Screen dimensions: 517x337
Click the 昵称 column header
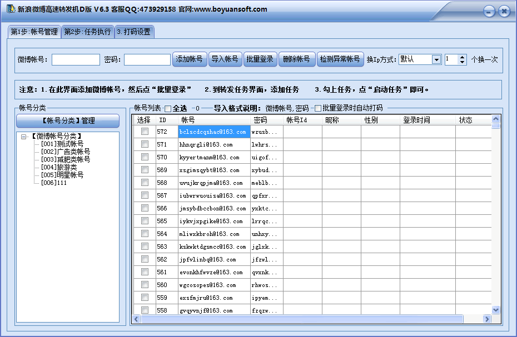tap(341, 120)
